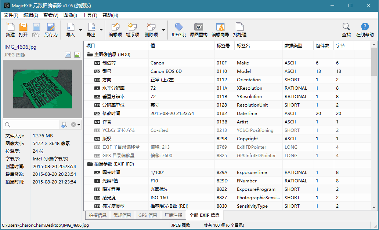This screenshot has height=230, width=379.
Task: Open the 图像(I) menu
Action: click(70, 15)
